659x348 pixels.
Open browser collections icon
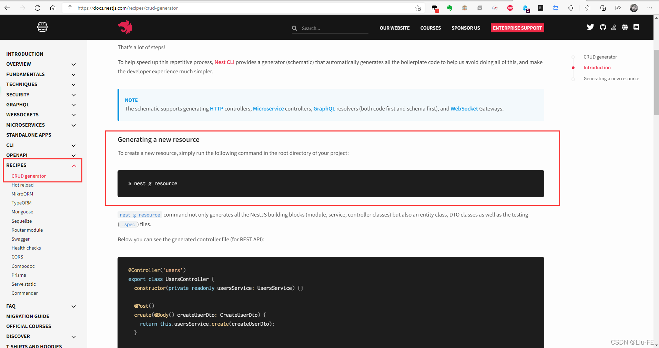pyautogui.click(x=603, y=8)
